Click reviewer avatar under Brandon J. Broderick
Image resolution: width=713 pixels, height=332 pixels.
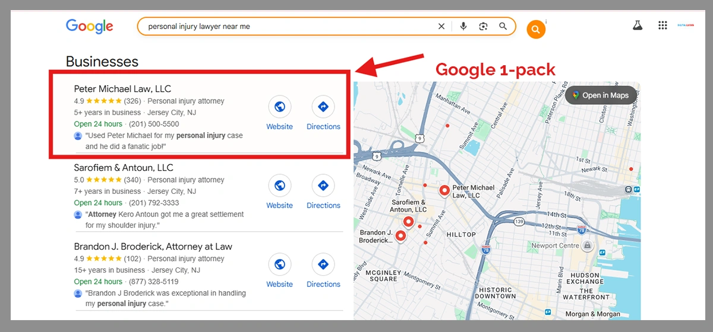tap(78, 293)
